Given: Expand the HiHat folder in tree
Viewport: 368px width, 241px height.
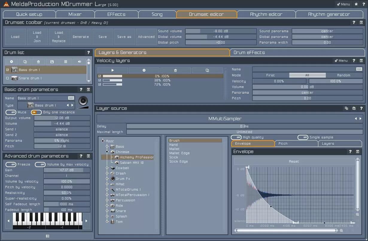Looking at the screenshot, I should (107, 184).
